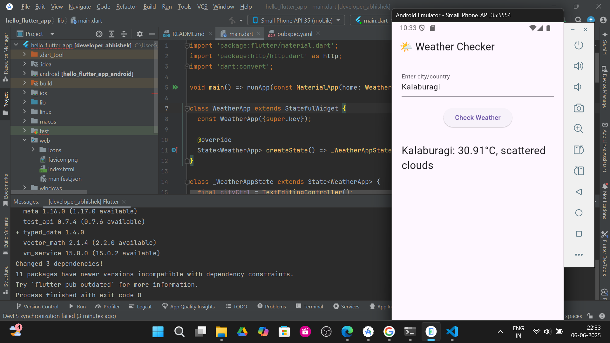The image size is (610, 343).
Task: Click the emulator power button icon
Action: point(579,45)
